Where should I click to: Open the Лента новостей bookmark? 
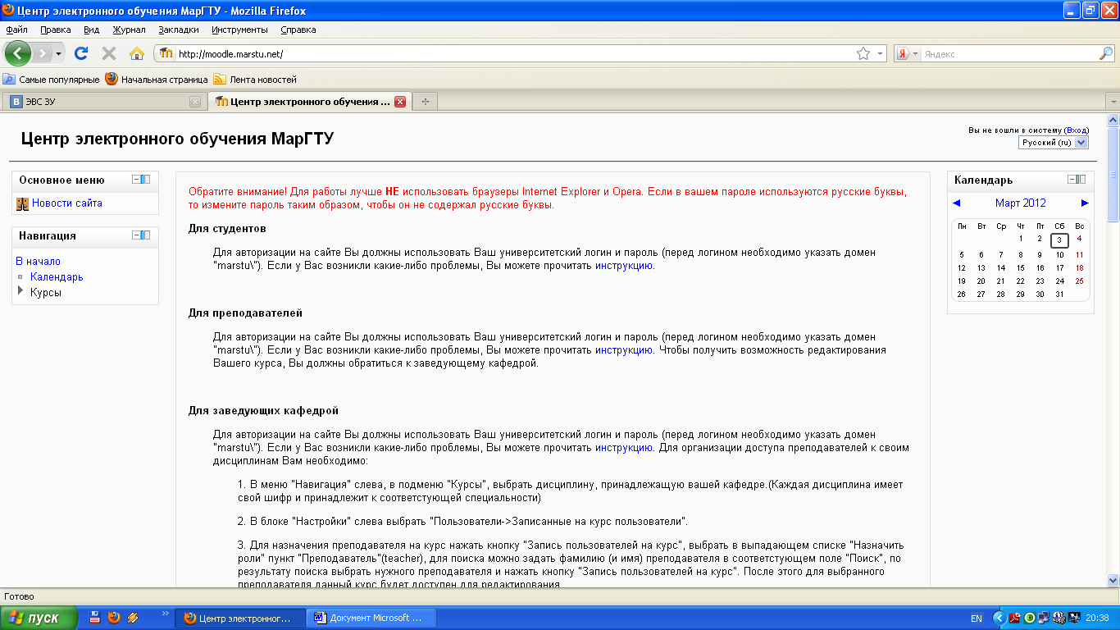[x=255, y=80]
